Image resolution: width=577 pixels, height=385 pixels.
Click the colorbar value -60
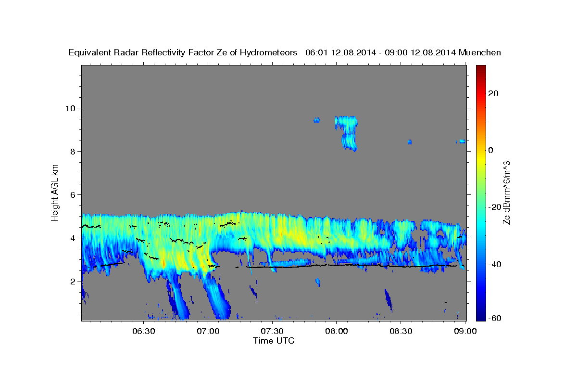click(494, 318)
